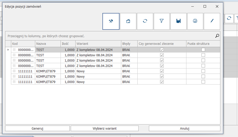Click the Wybierz wariant button
The width and height of the screenshot is (238, 137).
[105, 128]
